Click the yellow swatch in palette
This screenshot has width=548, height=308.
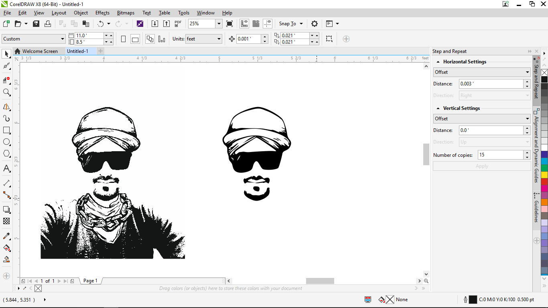click(x=544, y=175)
